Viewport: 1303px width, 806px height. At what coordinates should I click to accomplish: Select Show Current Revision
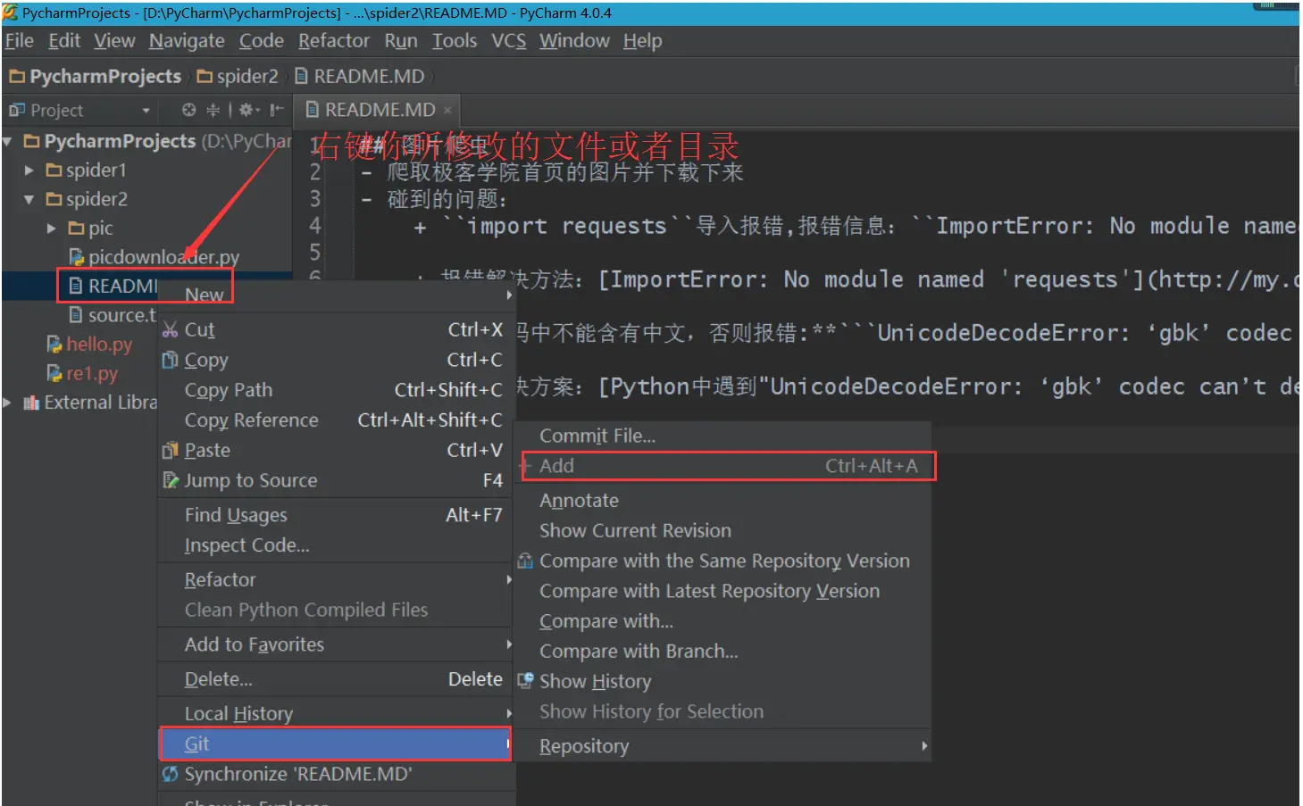[724, 531]
